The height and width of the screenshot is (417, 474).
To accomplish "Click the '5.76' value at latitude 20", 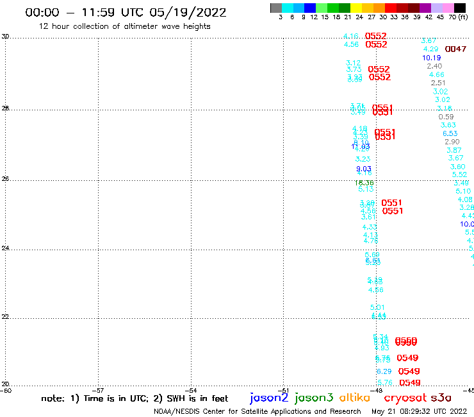I will (x=385, y=382).
